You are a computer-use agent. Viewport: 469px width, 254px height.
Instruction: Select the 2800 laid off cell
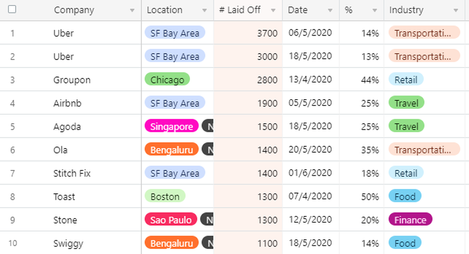[248, 79]
